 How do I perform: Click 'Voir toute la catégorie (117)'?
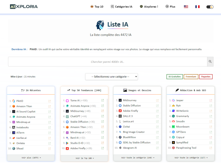point(191,158)
